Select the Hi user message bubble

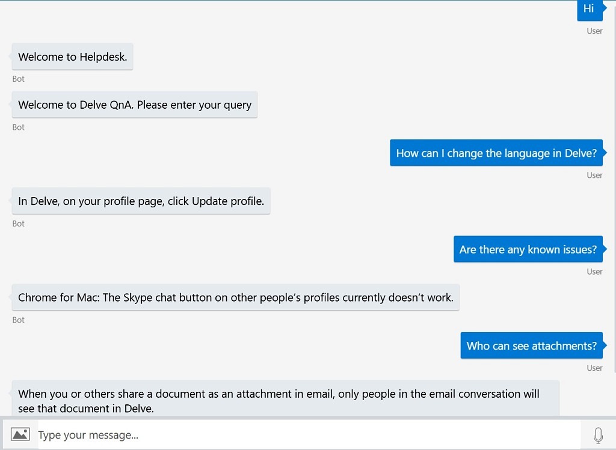pyautogui.click(x=590, y=10)
